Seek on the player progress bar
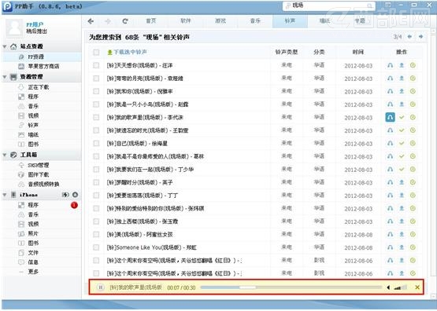Image resolution: width=437 pixels, height=311 pixels. [291, 287]
